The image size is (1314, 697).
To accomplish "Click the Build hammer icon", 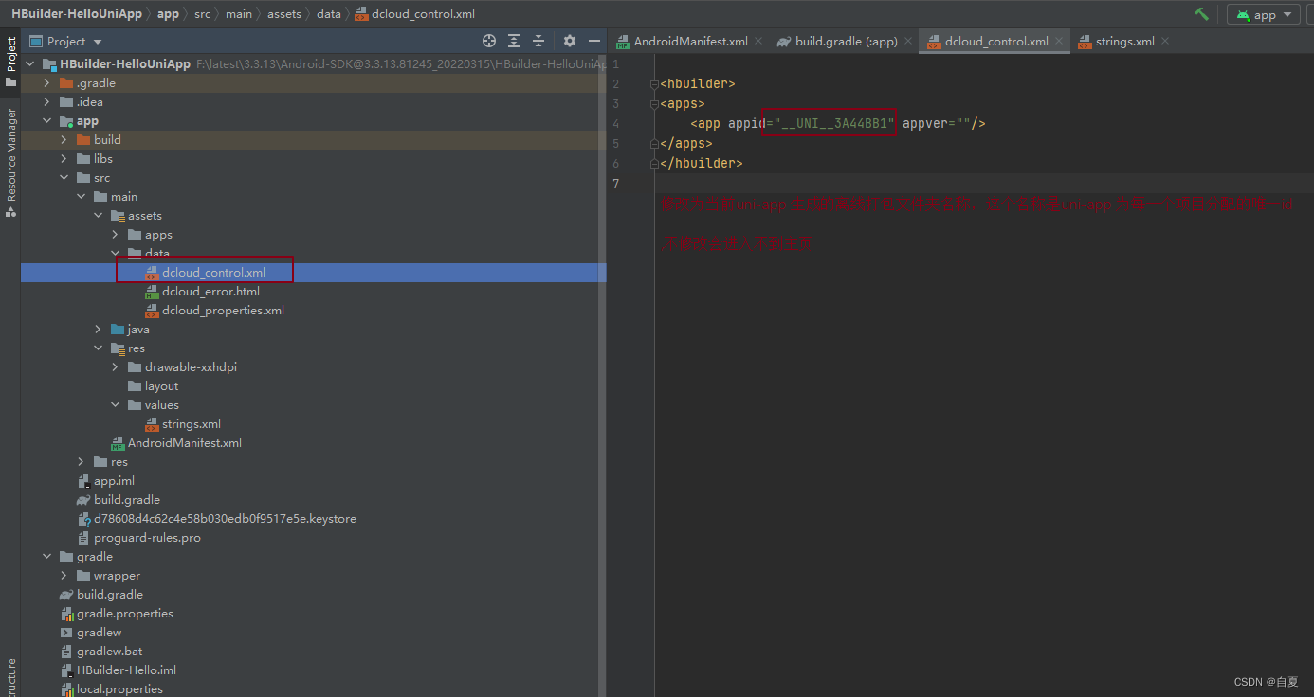I will click(x=1202, y=14).
